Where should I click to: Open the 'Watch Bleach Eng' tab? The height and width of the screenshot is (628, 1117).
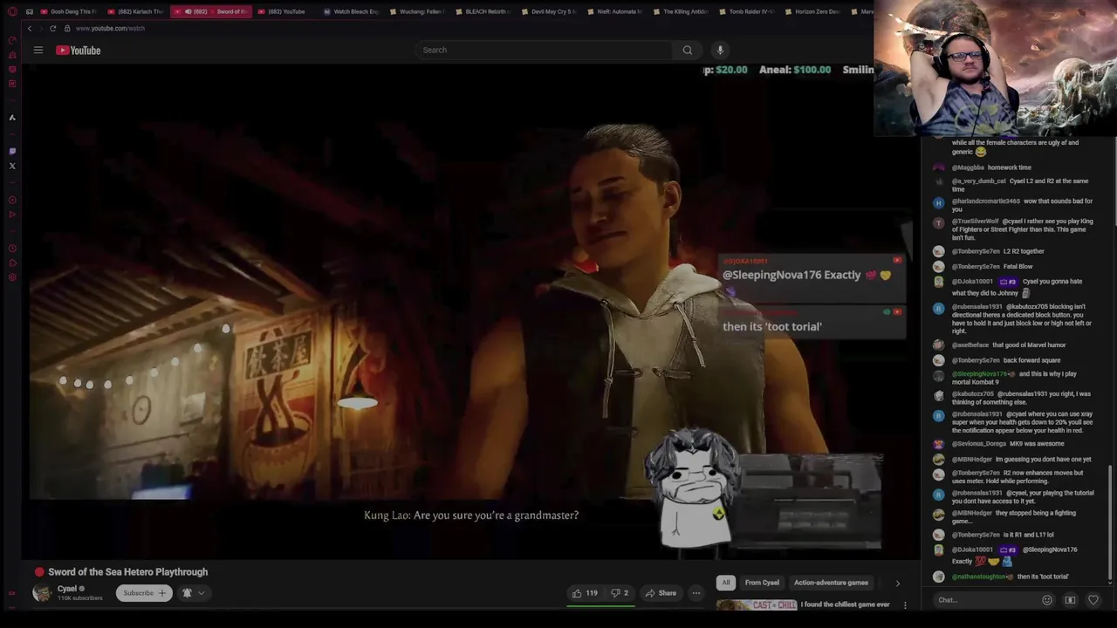click(x=352, y=11)
